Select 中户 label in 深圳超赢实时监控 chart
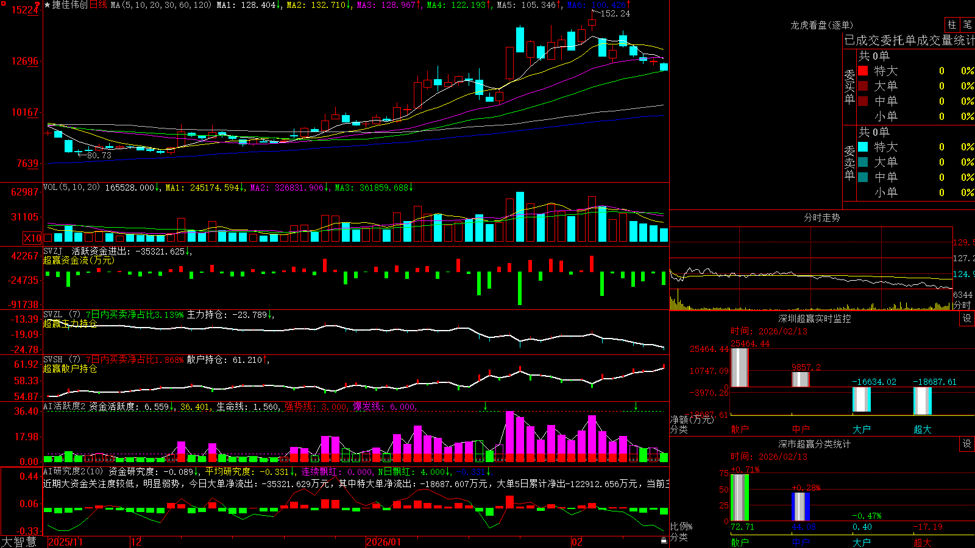The image size is (975, 548). pyautogui.click(x=801, y=429)
